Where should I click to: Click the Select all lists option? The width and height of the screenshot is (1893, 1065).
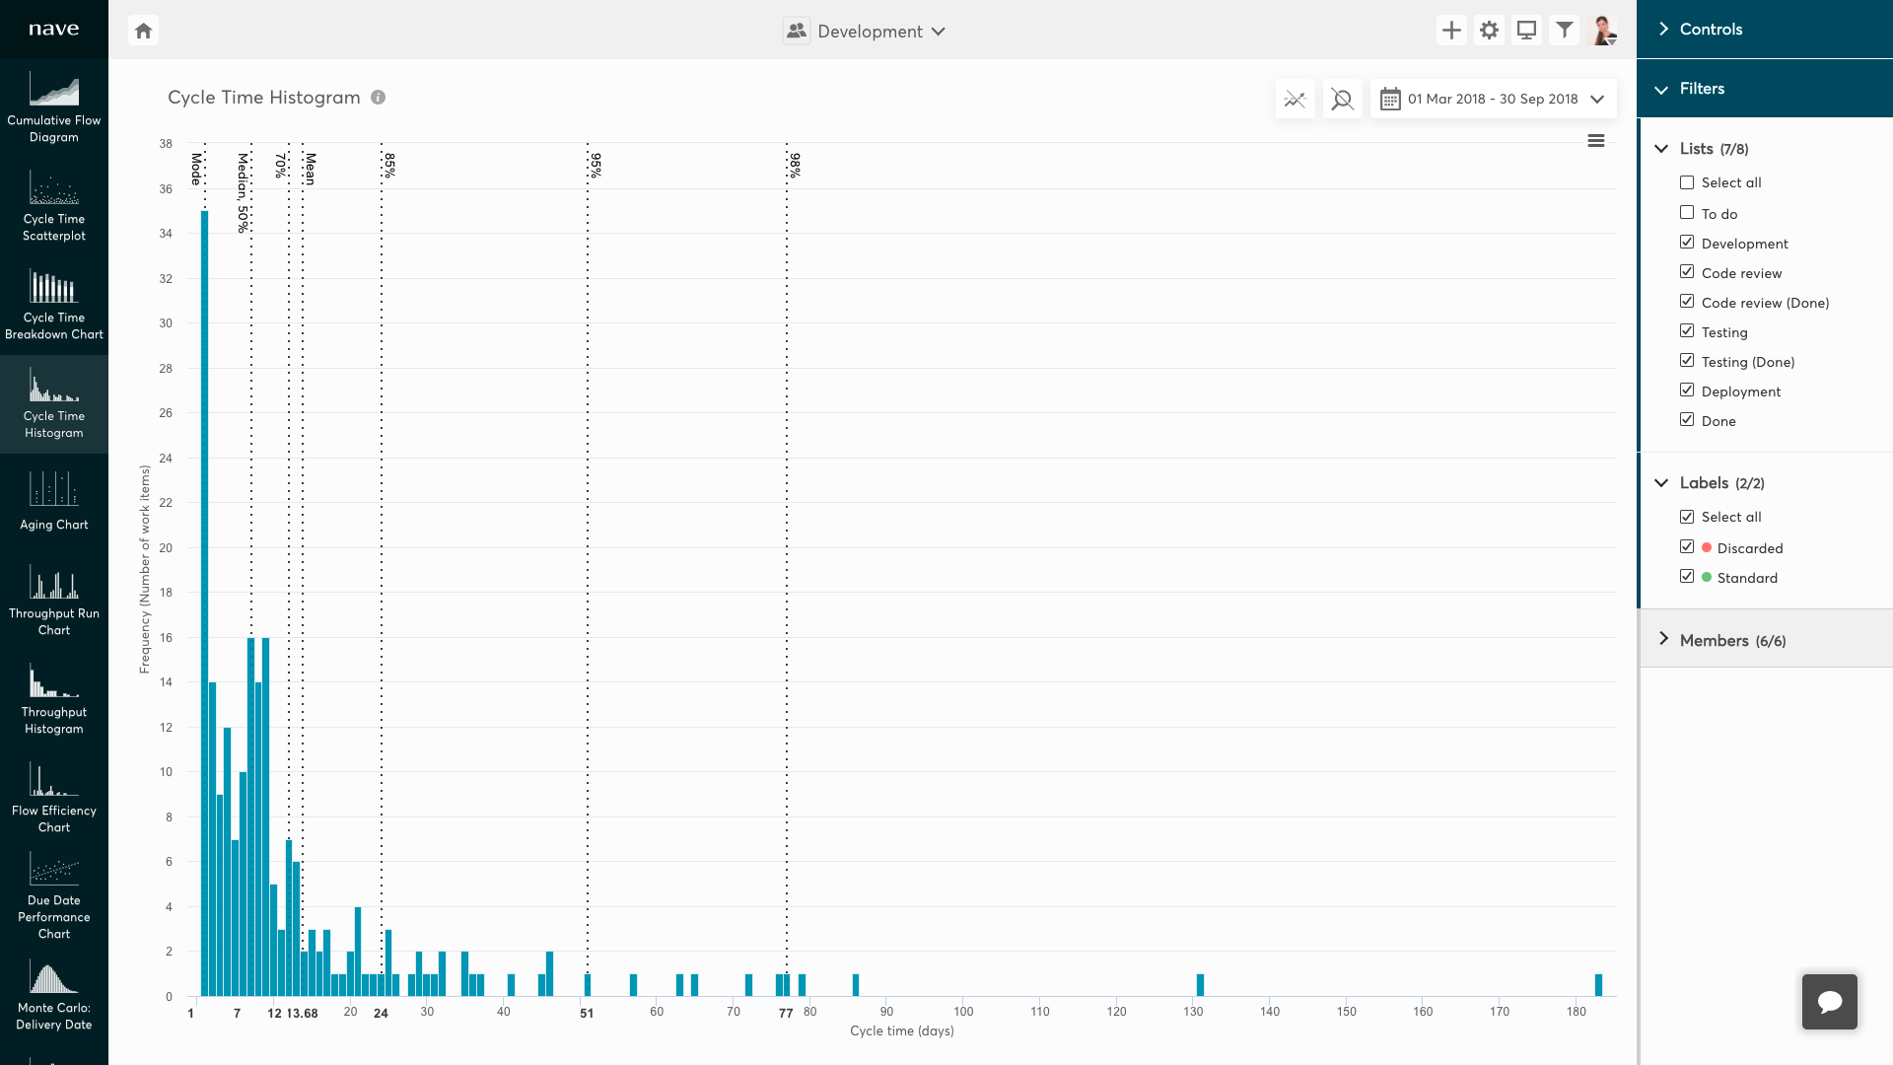(1687, 182)
